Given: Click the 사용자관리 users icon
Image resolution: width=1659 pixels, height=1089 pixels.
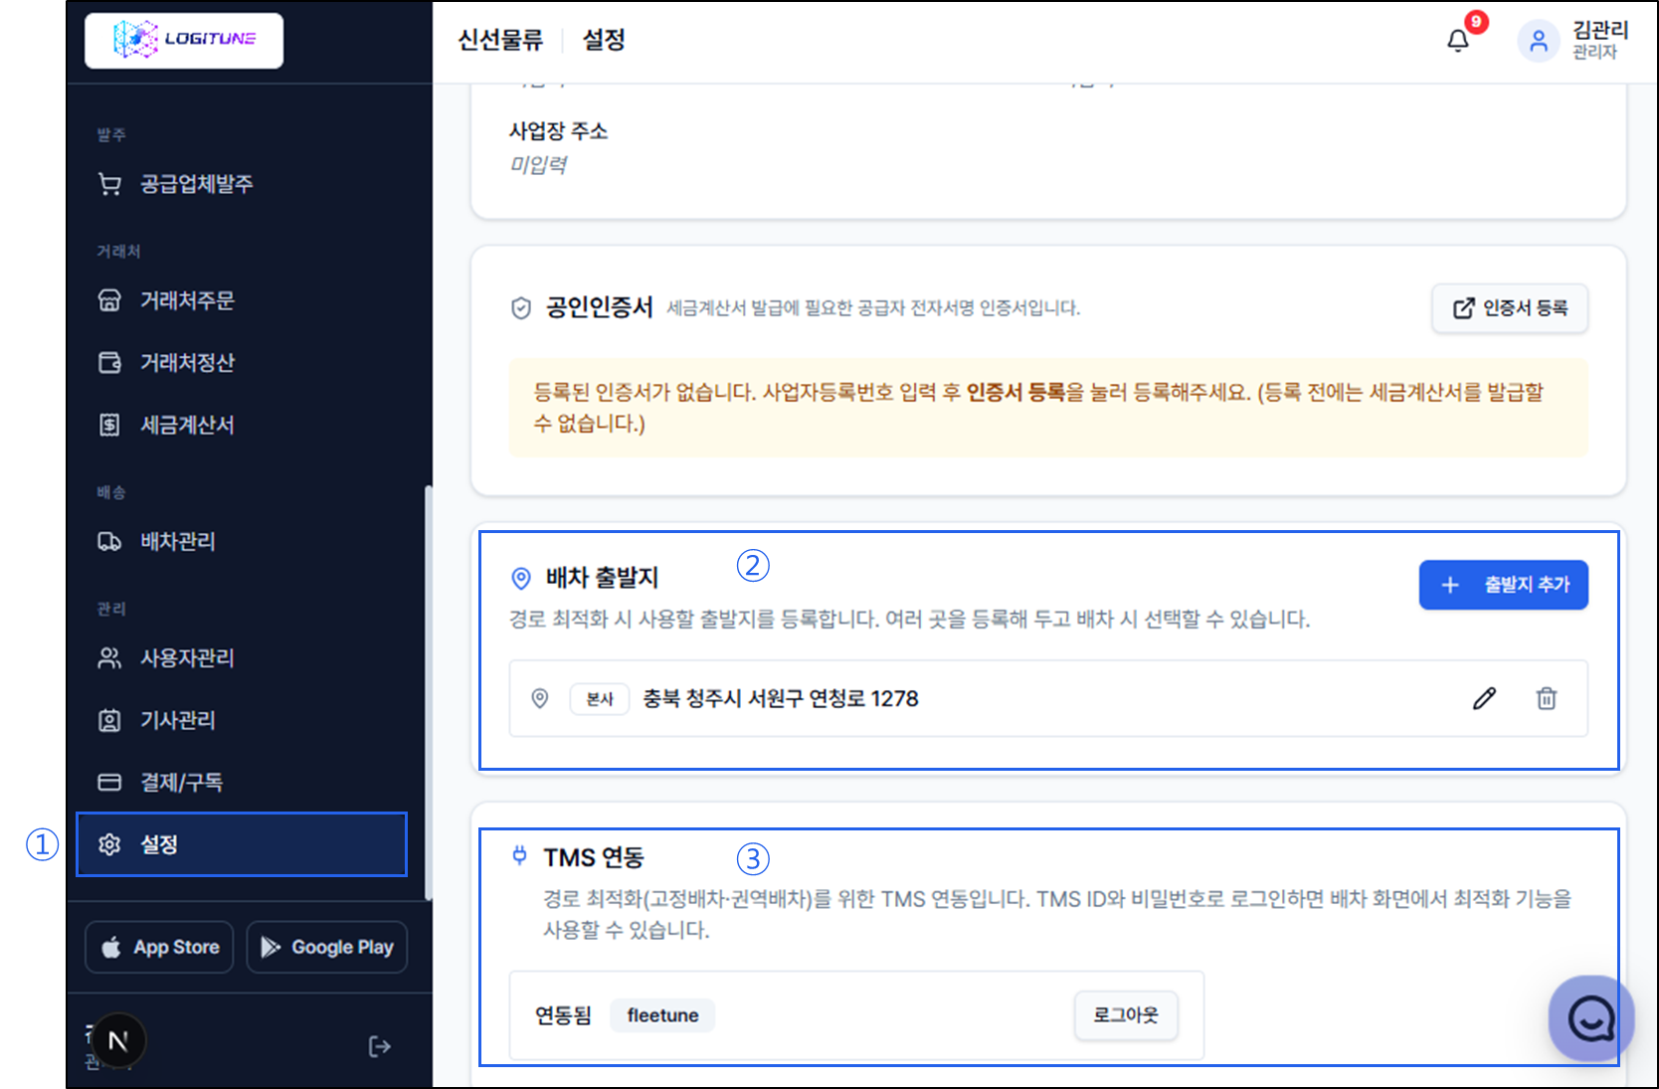Looking at the screenshot, I should point(109,657).
